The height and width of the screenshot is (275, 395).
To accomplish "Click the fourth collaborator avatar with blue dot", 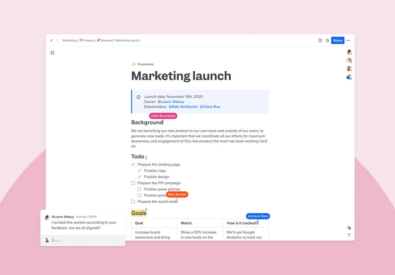I will click(x=349, y=77).
